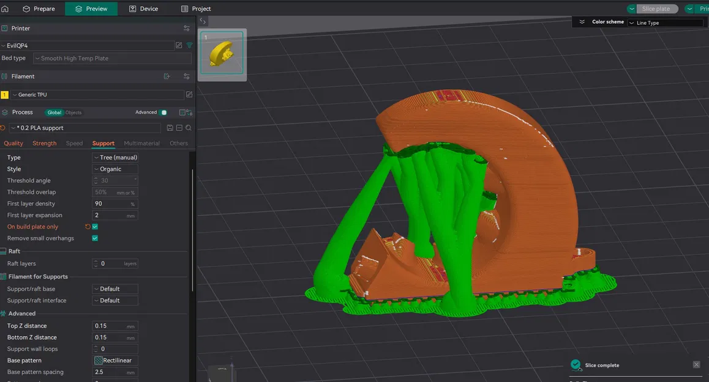
Task: Click the First layer expansion field
Action: coord(115,215)
